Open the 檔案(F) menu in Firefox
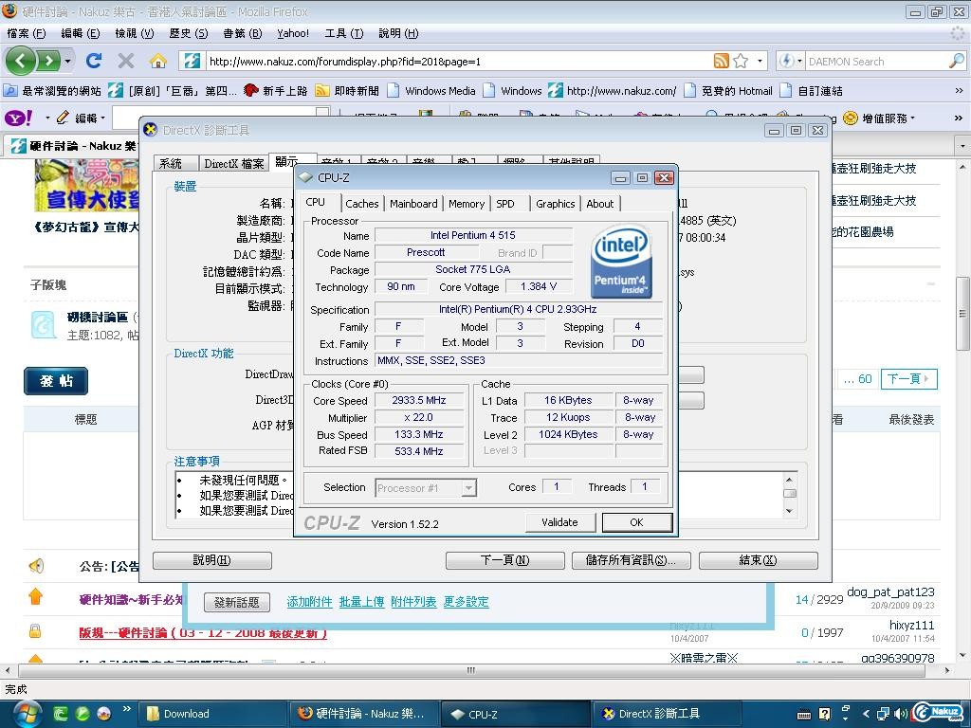This screenshot has height=728, width=971. point(27,33)
